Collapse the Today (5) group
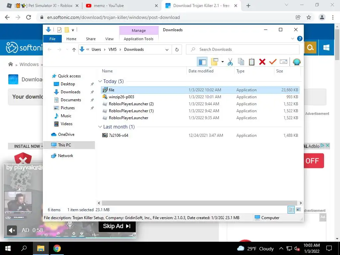This screenshot has height=255, width=340. [x=100, y=81]
